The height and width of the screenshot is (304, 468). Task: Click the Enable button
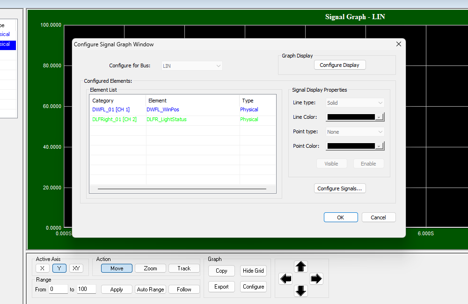(x=368, y=164)
